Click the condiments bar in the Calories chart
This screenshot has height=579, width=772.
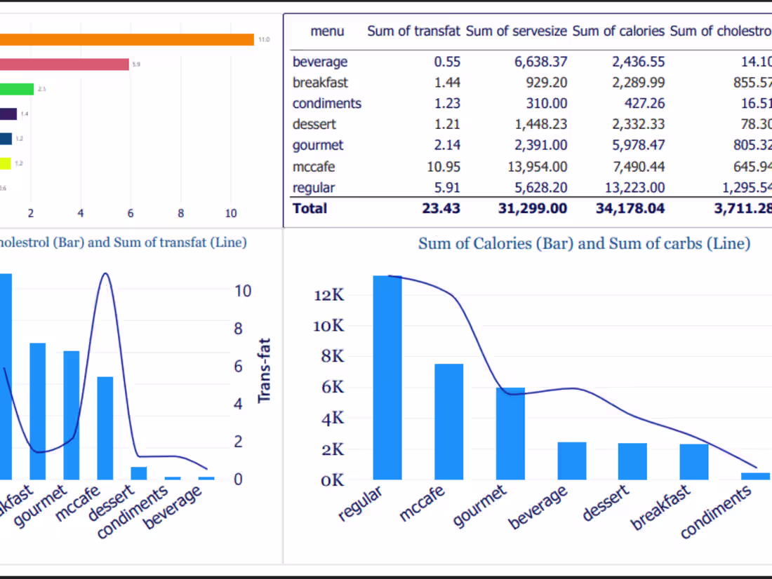(756, 476)
